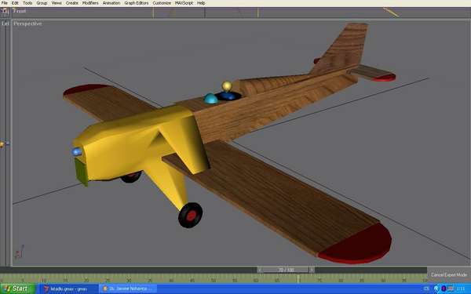Screen dimensions: 471x294
Task: Open the Views menu
Action: [x=57, y=3]
